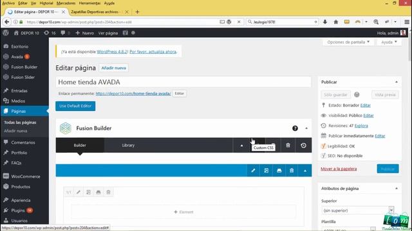Click the Añadir nueva button beside Editar página
The height and width of the screenshot is (231, 412).
(x=113, y=68)
